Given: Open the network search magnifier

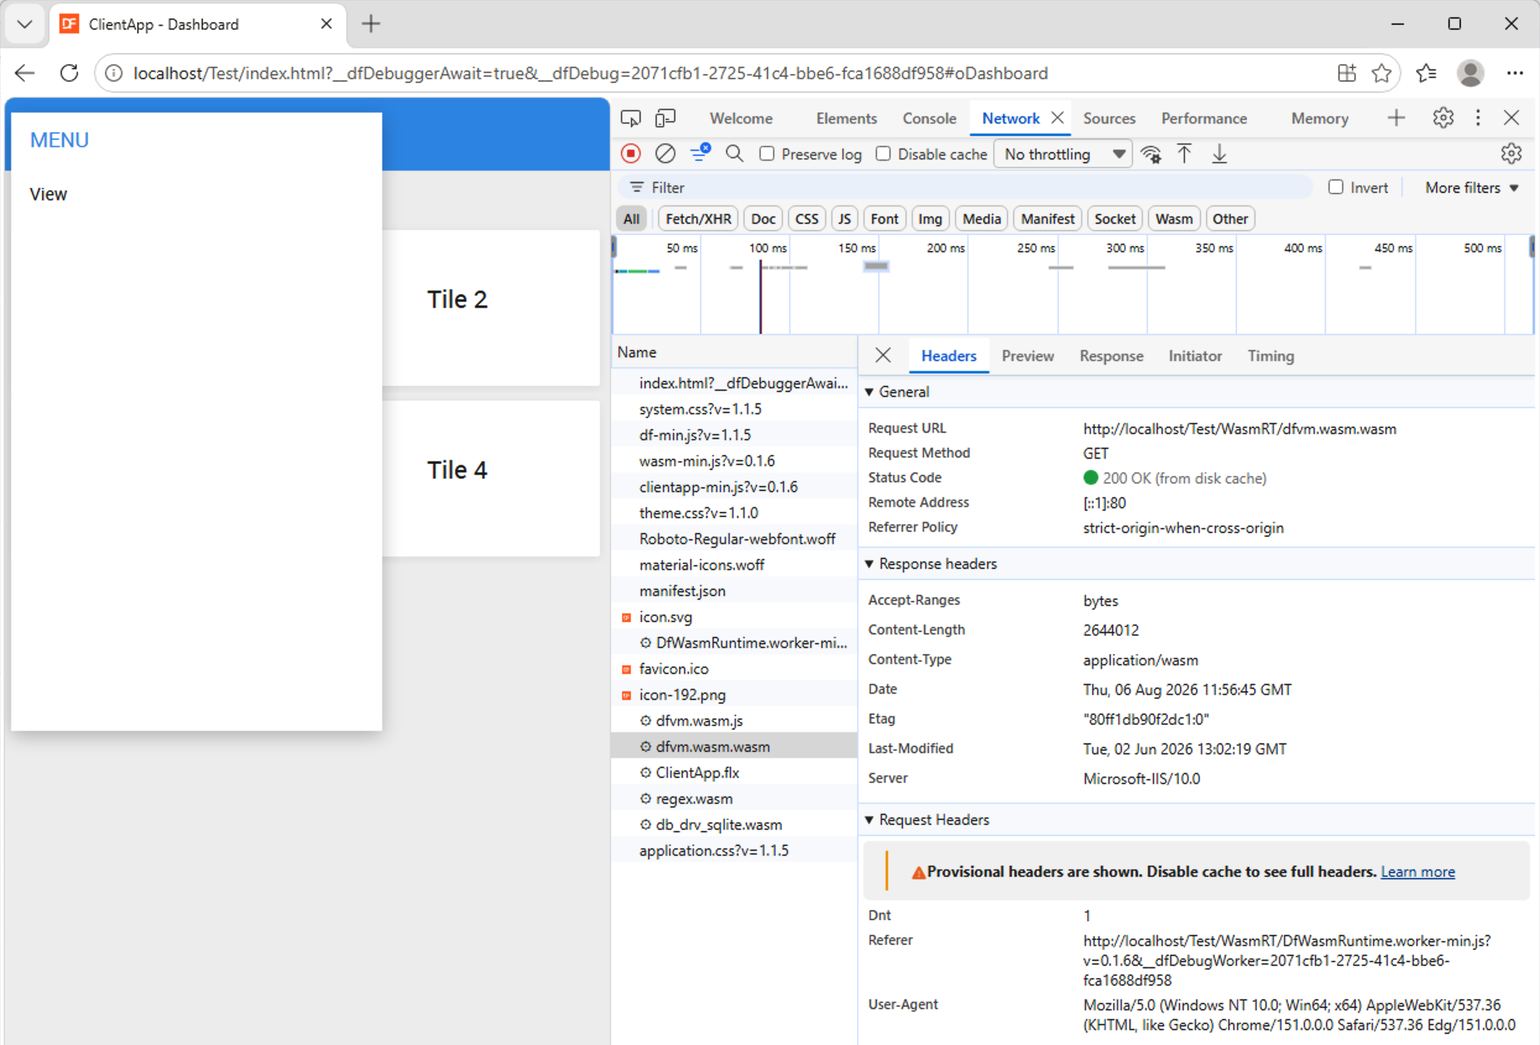Looking at the screenshot, I should (734, 155).
